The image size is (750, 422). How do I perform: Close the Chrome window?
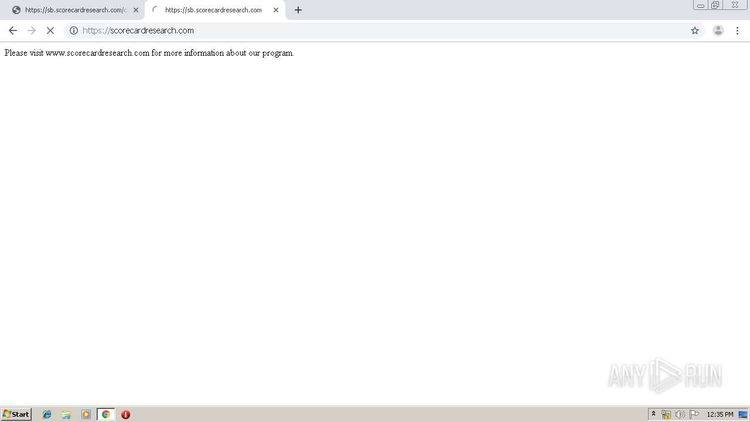735,5
